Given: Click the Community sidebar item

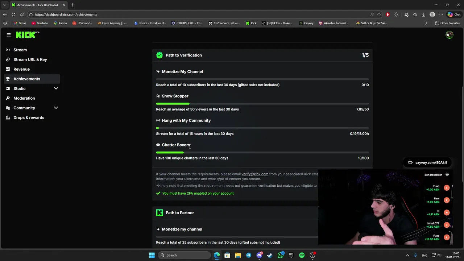Looking at the screenshot, I should (x=32, y=108).
